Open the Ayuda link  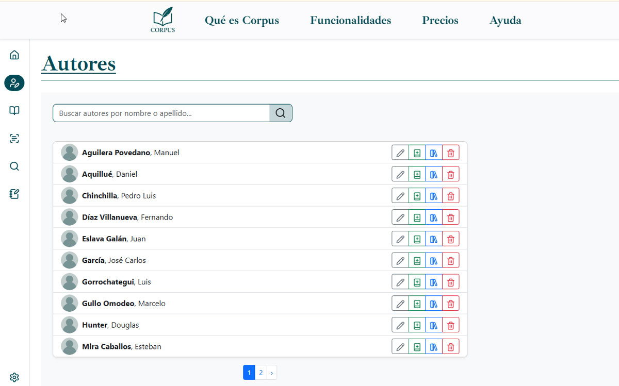(x=505, y=21)
